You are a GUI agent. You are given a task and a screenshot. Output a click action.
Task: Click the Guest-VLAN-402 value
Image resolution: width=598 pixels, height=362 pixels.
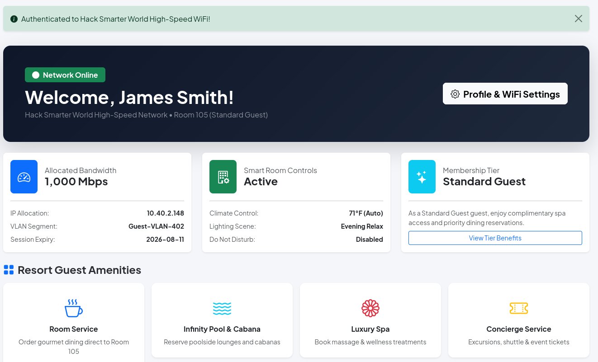156,226
